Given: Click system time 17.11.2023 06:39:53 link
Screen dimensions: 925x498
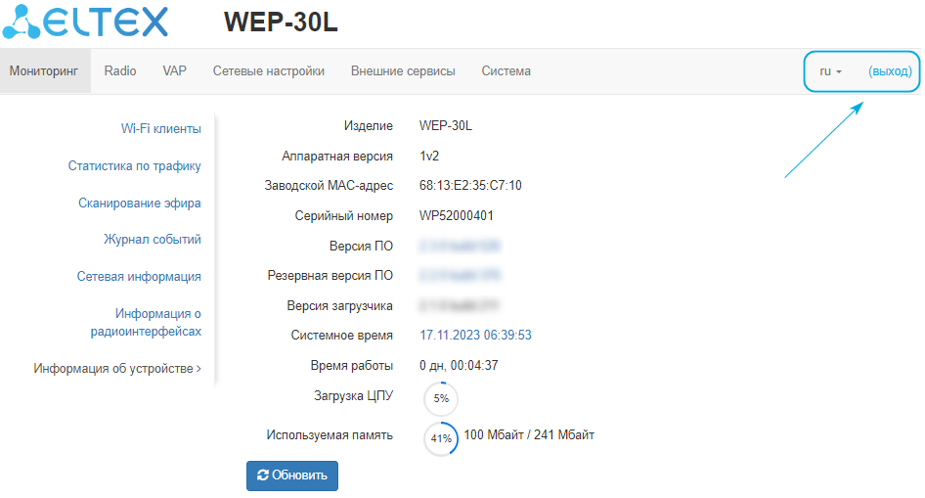Looking at the screenshot, I should point(475,336).
